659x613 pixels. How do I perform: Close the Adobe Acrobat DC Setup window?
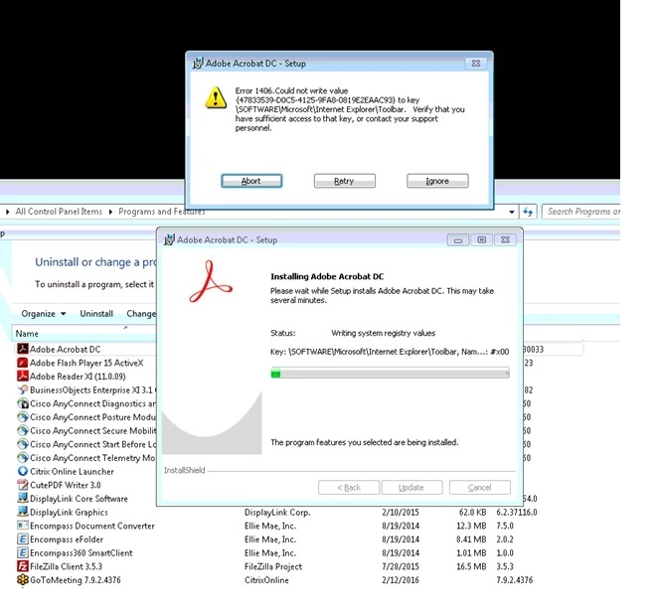[x=505, y=239]
